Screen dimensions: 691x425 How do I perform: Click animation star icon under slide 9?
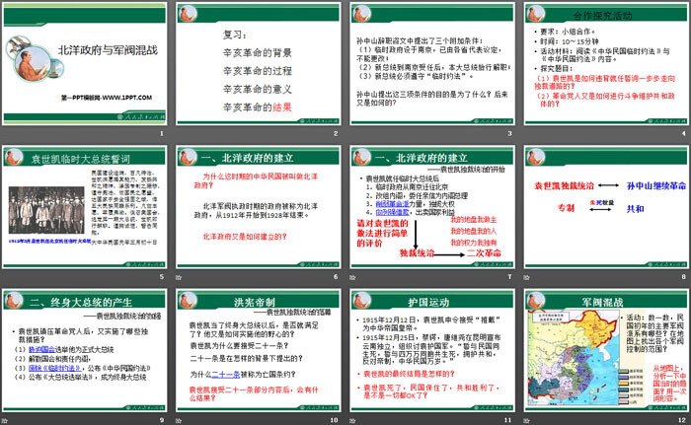pyautogui.click(x=4, y=421)
